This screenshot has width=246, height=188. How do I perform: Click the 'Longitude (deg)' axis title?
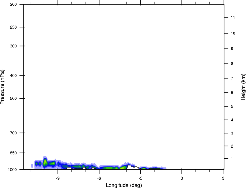coord(124,185)
